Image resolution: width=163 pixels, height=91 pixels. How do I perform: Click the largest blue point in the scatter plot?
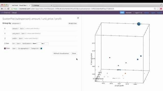[x=139, y=24]
